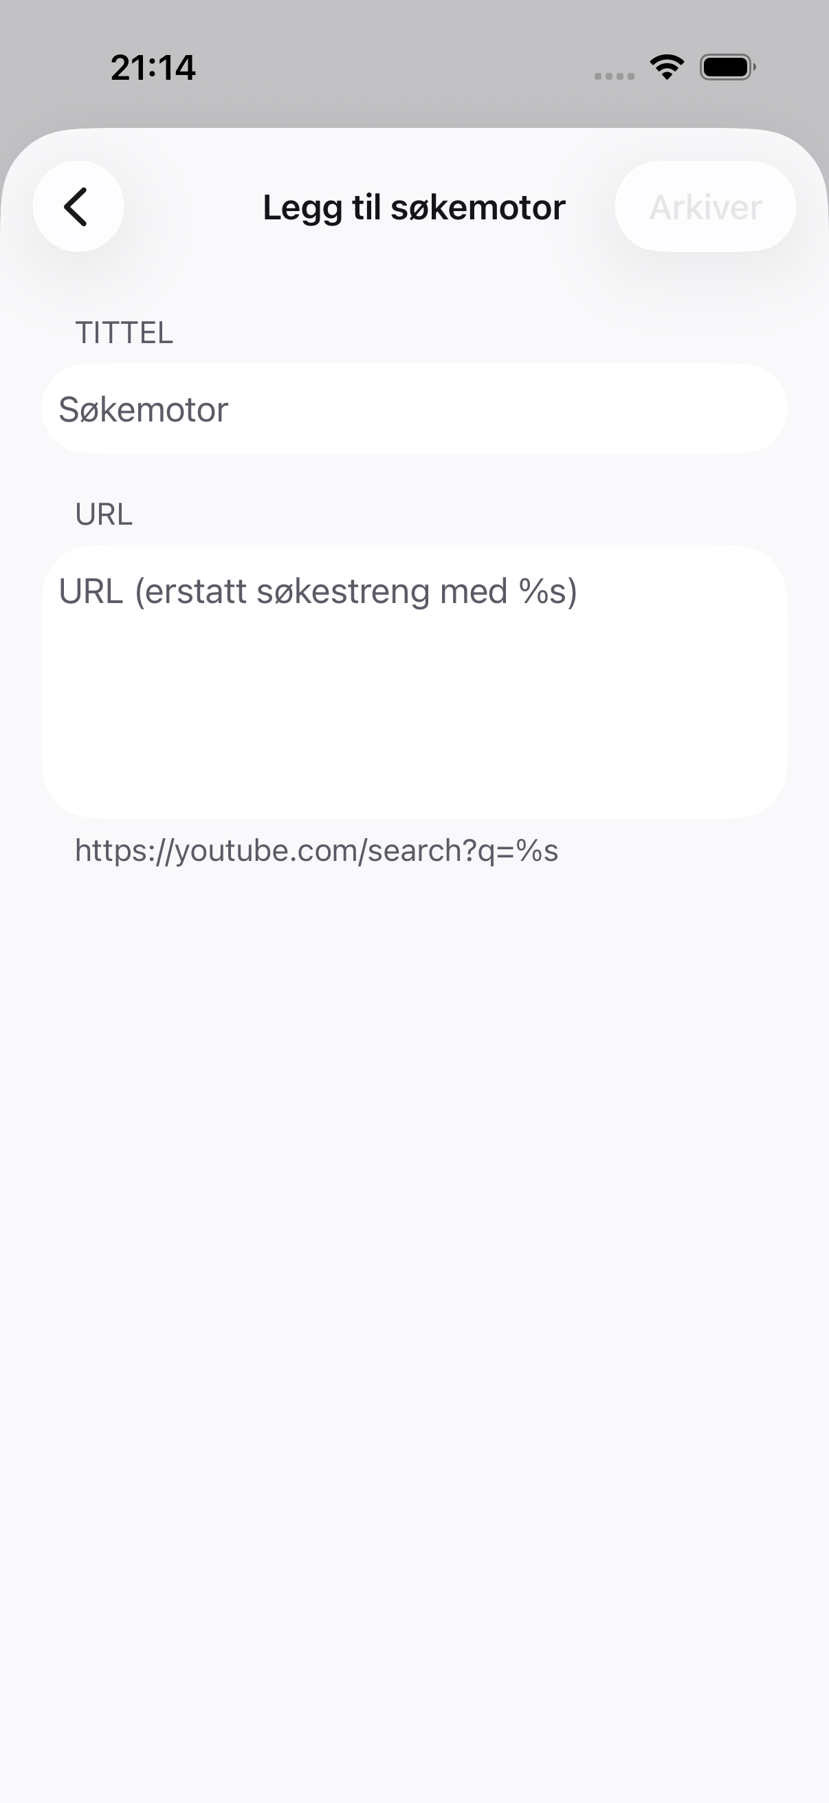Tap the battery indicator icon
Screen dimensions: 829x1803
727,67
